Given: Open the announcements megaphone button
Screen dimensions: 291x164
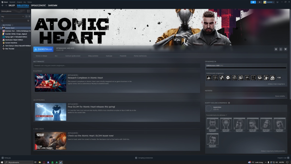Looking at the screenshot, I should coord(253,2).
